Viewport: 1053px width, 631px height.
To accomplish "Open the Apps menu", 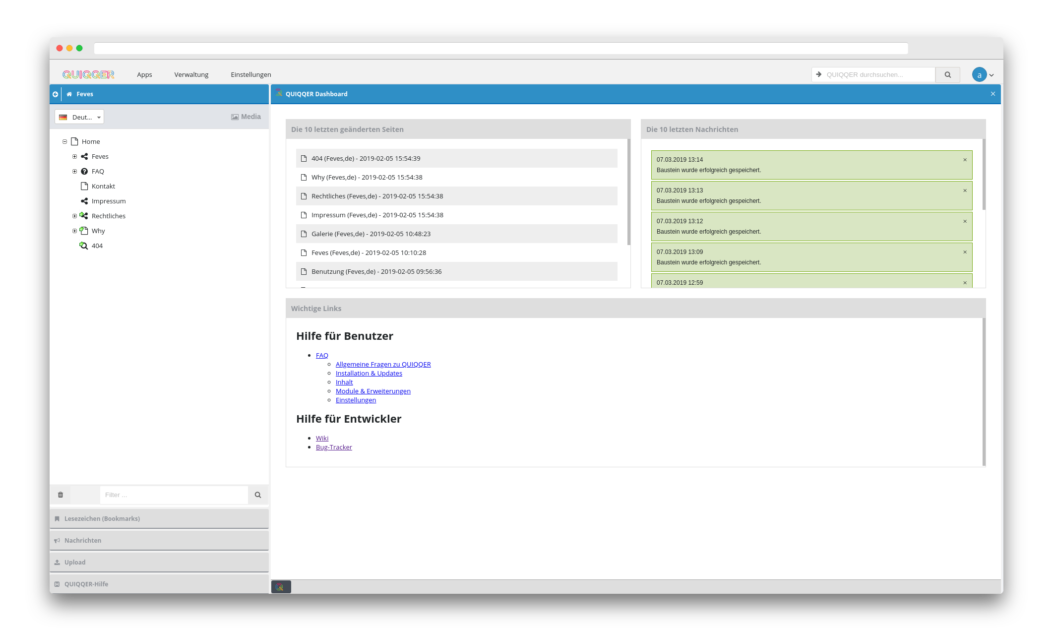I will (144, 74).
